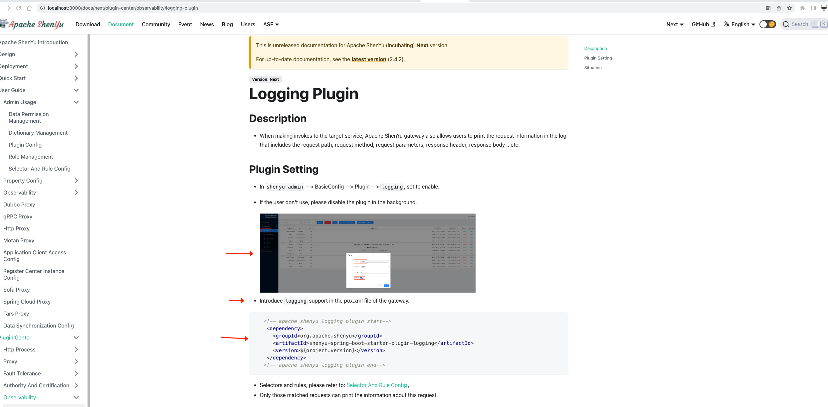Click the browser translate page icon
The width and height of the screenshot is (828, 407).
768,8
